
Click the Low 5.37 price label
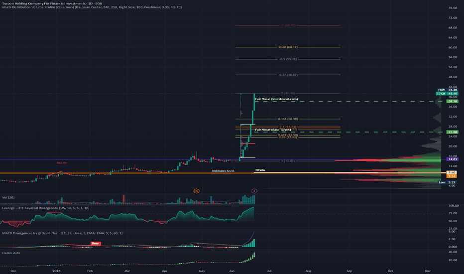[x=448, y=182]
